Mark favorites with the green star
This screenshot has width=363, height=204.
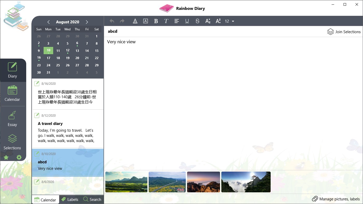[x=6, y=157]
